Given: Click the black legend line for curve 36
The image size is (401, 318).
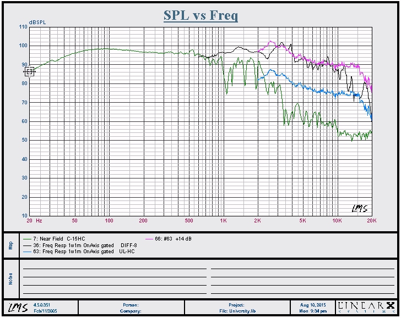Looking at the screenshot, I should (x=28, y=245).
